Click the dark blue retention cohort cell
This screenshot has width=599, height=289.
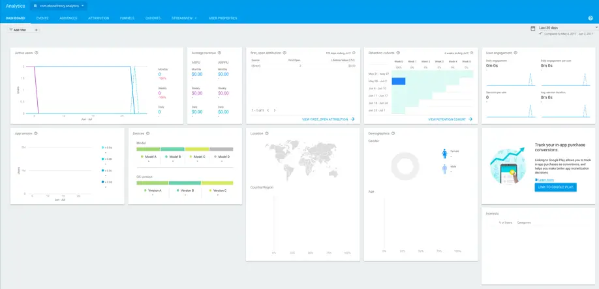399,81
